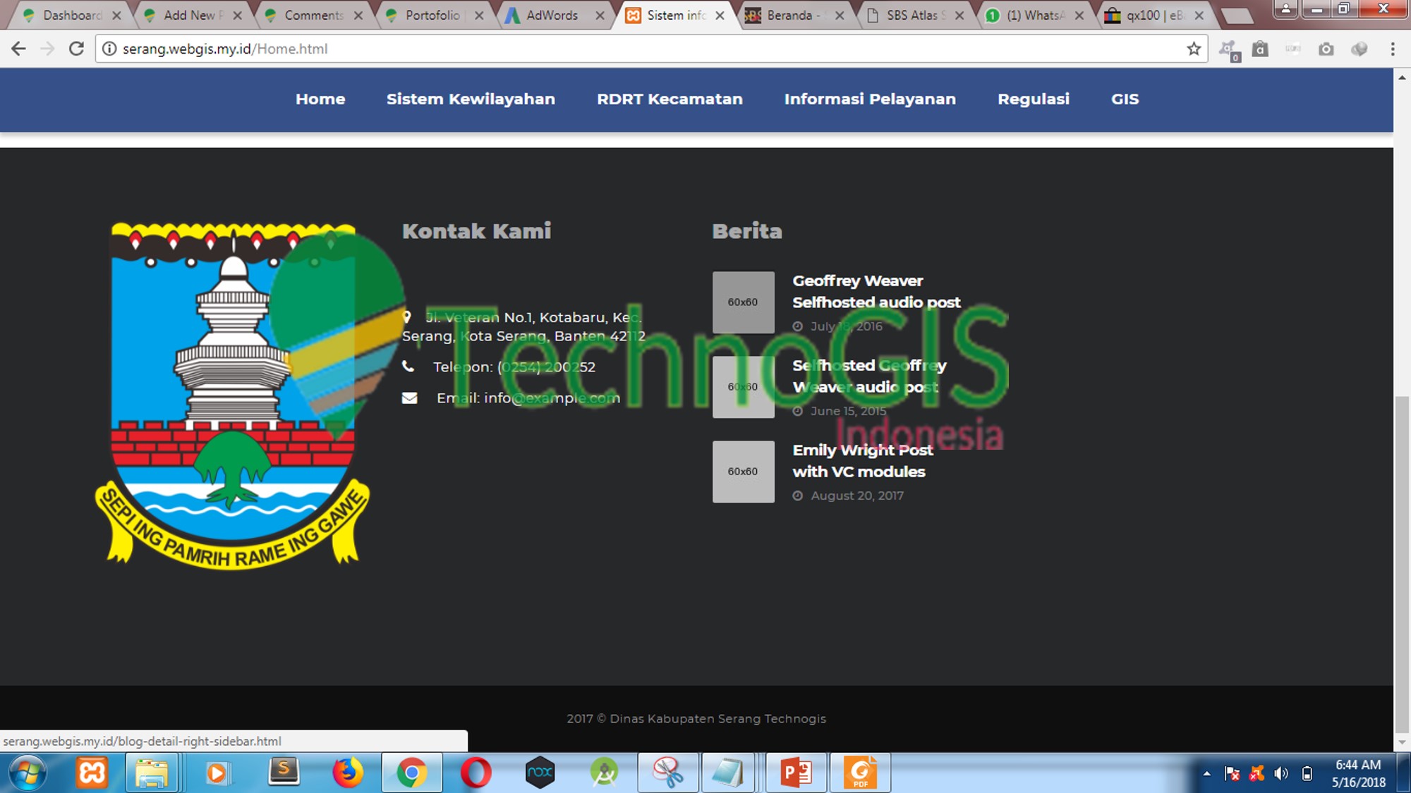Open Android Studio from the taskbar
Viewport: 1411px width, 793px height.
(x=605, y=773)
